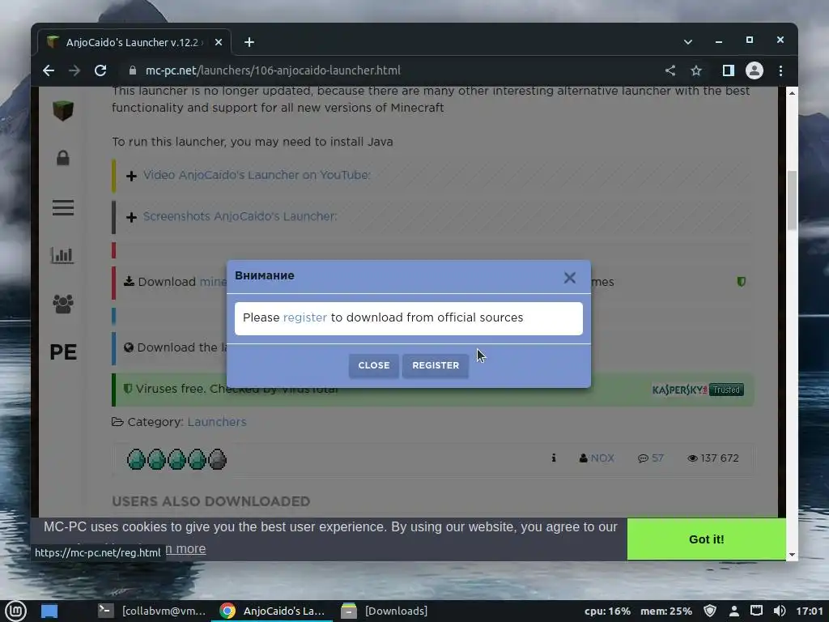
Task: Accept cookies with Got it! button
Action: coord(706,539)
